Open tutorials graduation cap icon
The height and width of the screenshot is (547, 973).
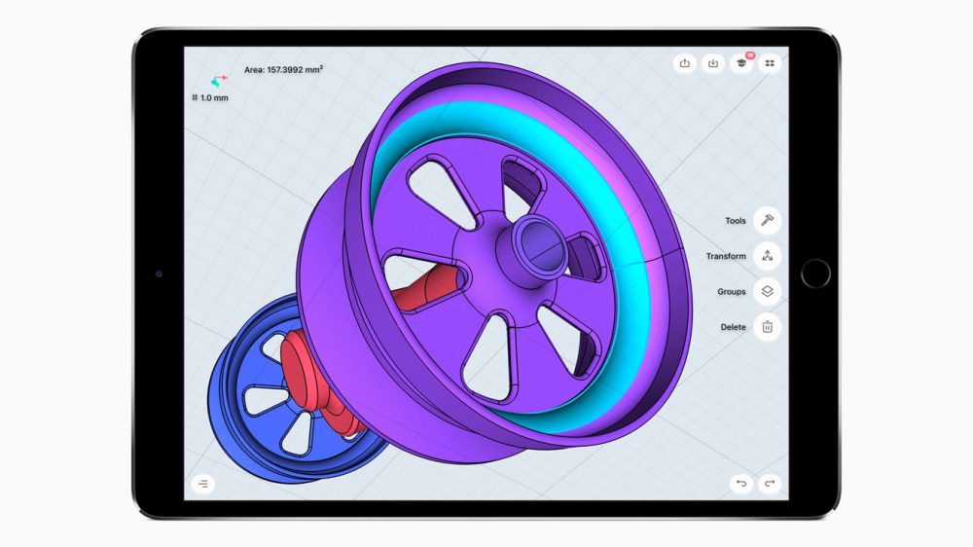[x=741, y=63]
